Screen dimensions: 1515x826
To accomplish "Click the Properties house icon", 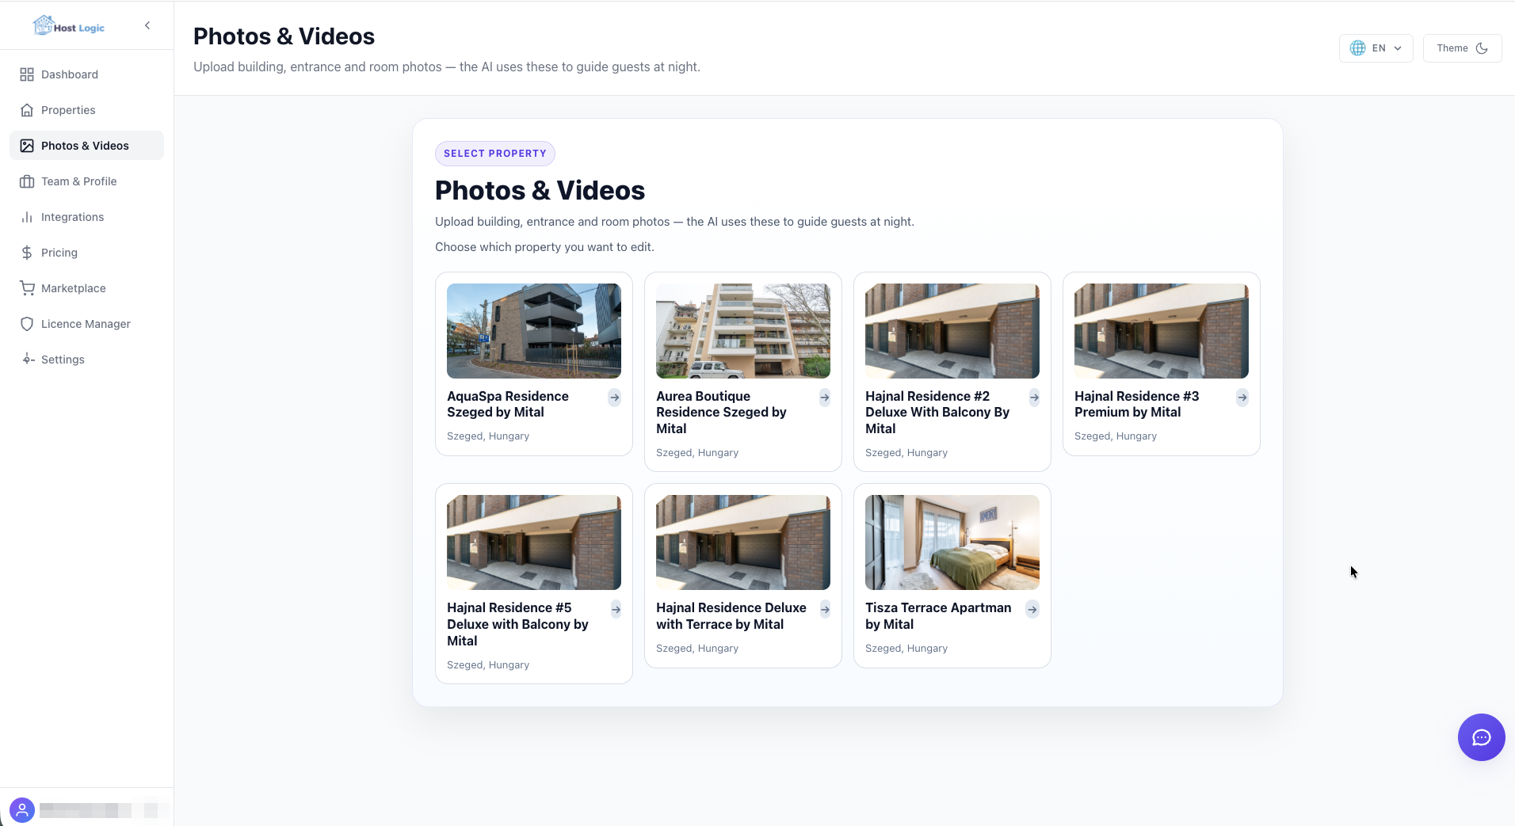I will pos(27,110).
